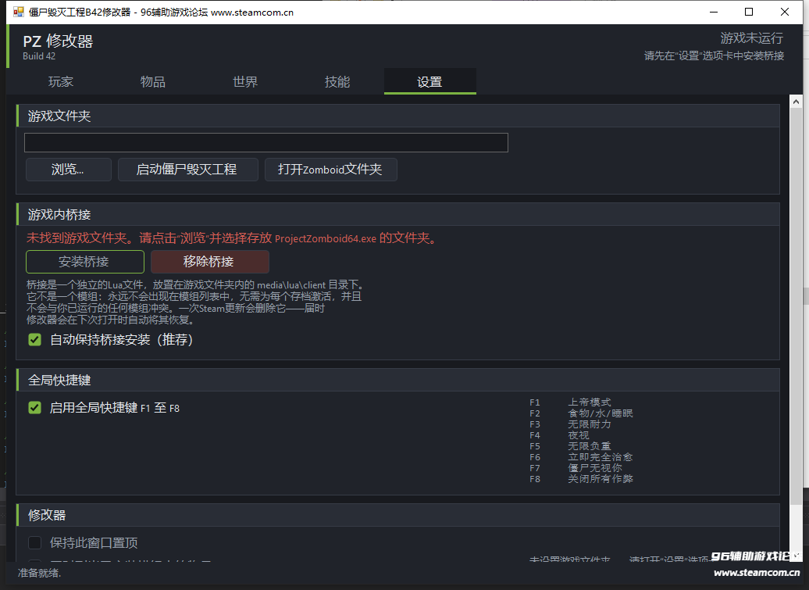Click the F4 夜视 hotkey text
The image size is (809, 590).
pos(559,435)
